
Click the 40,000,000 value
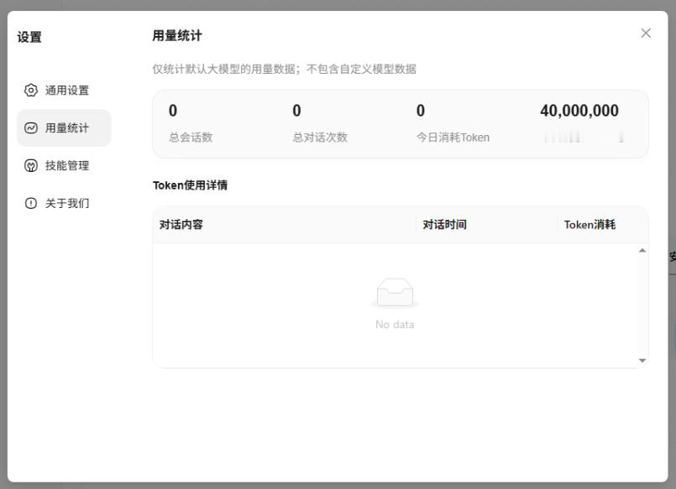(x=579, y=111)
